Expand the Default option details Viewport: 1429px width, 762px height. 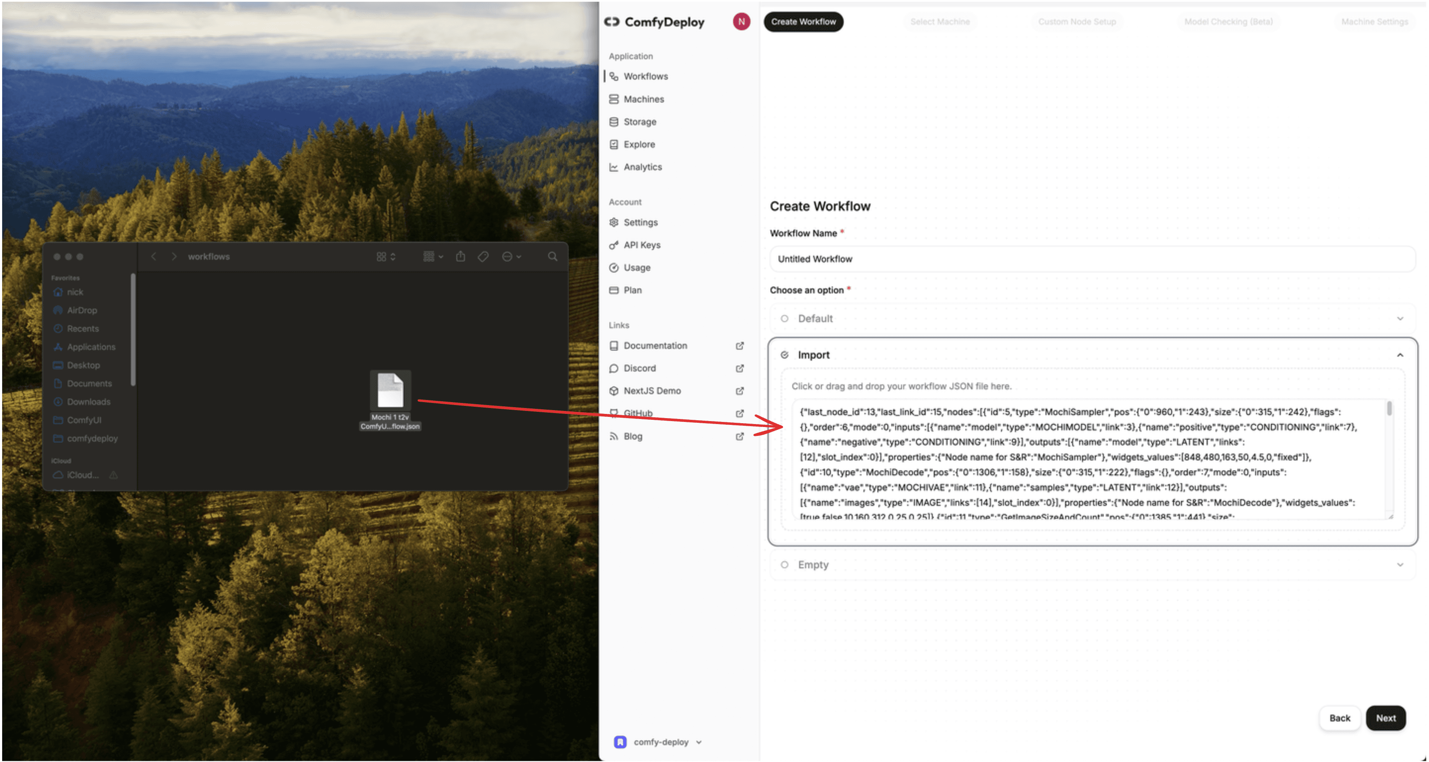click(x=1400, y=318)
